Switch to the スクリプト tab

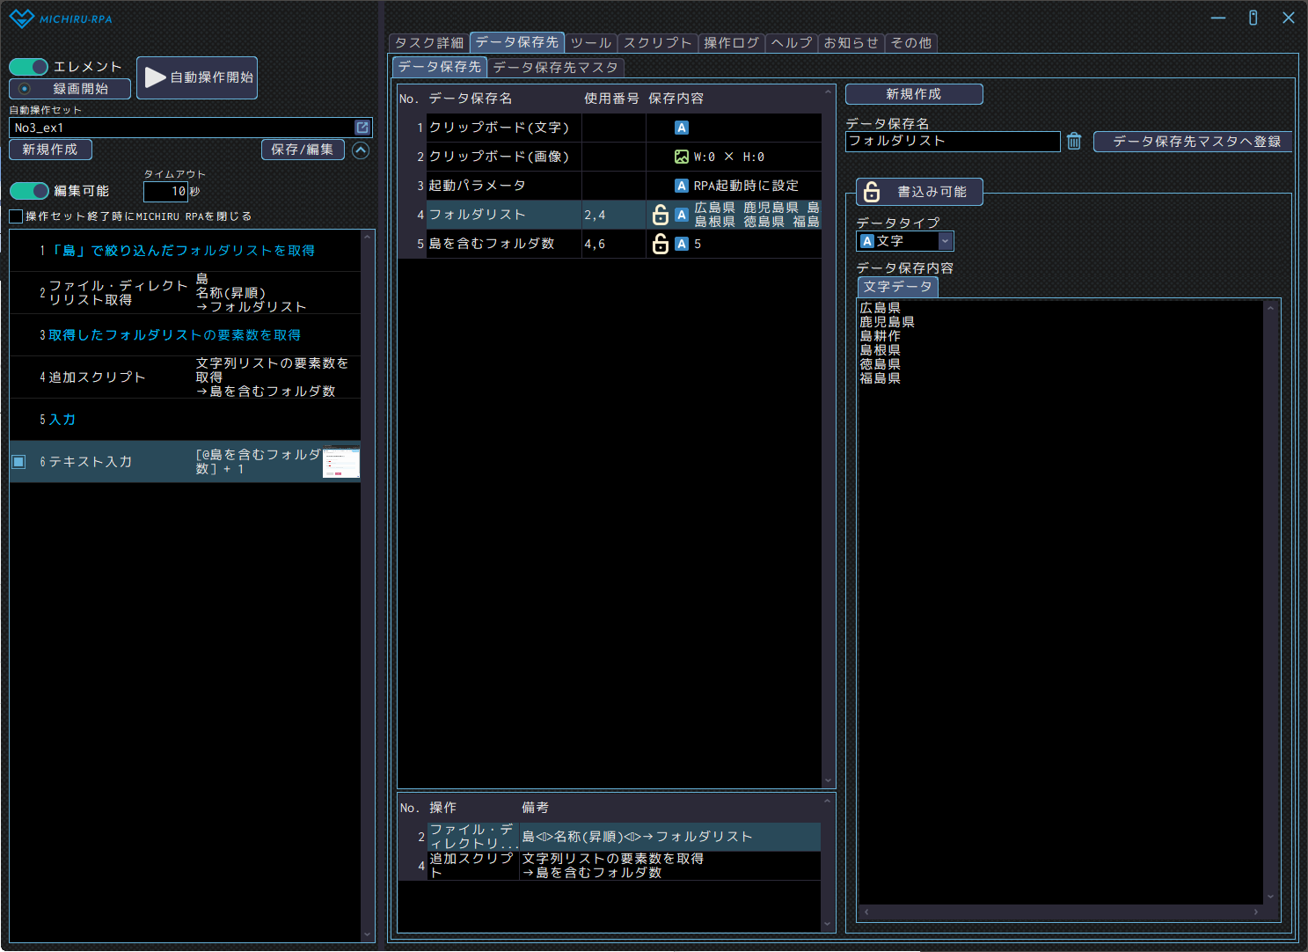tap(657, 43)
